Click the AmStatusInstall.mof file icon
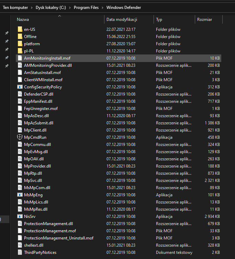The height and width of the screenshot is (259, 235). 20,73
